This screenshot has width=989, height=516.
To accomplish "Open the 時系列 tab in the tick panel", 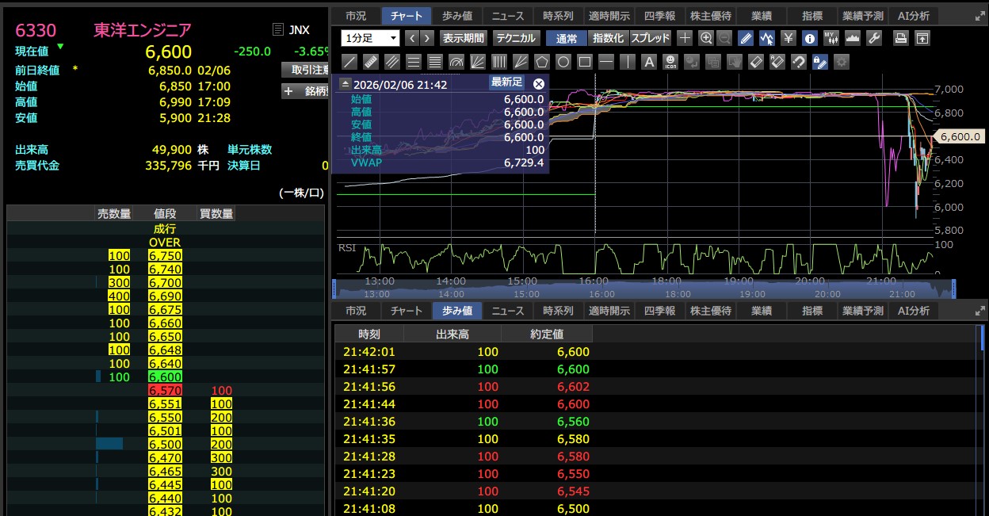I will [558, 311].
